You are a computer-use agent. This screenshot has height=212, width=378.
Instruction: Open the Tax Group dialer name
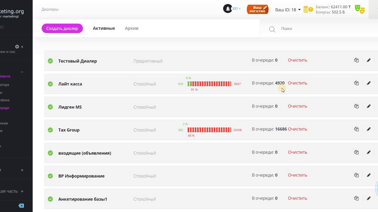click(69, 130)
